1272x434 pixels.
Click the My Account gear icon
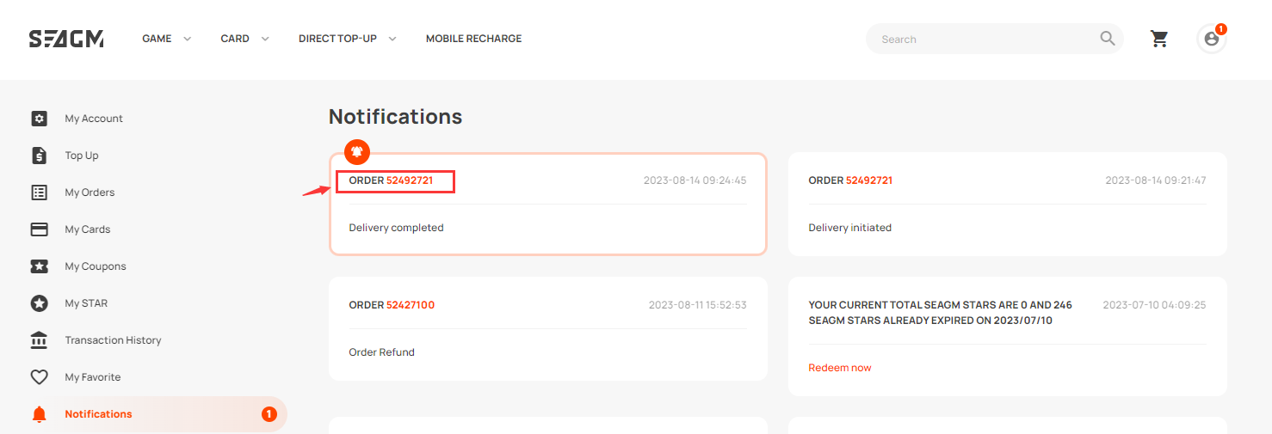tap(39, 119)
